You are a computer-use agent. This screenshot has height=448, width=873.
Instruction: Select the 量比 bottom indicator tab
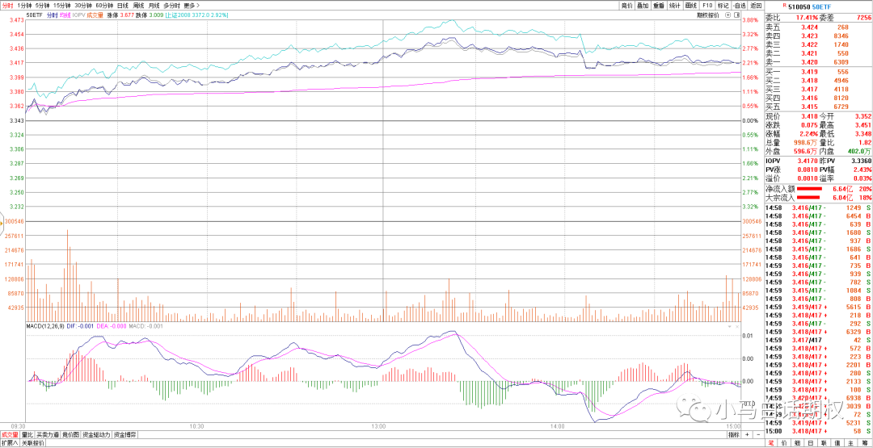tap(27, 434)
